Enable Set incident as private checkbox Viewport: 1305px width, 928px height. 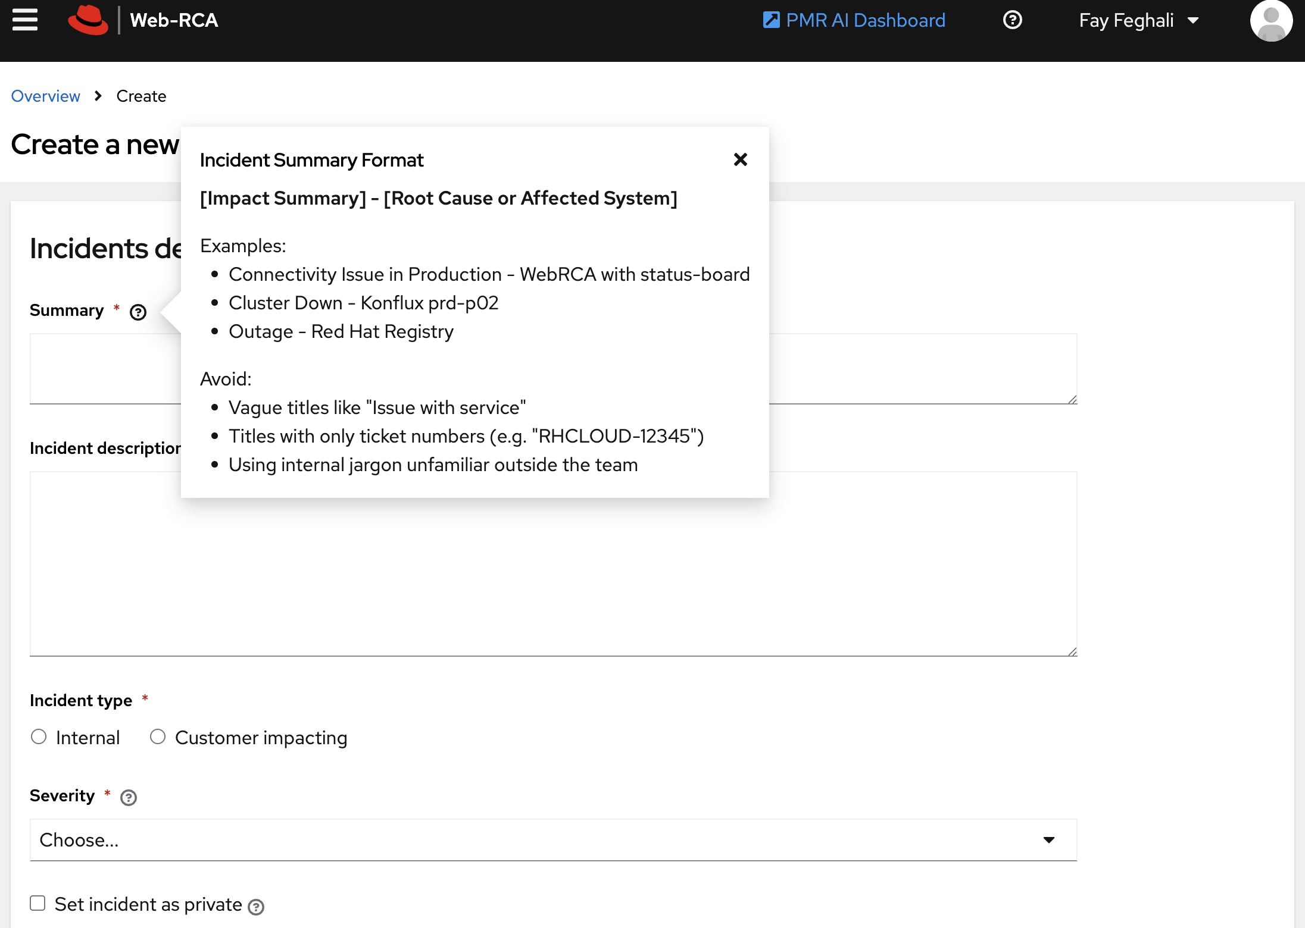click(38, 903)
